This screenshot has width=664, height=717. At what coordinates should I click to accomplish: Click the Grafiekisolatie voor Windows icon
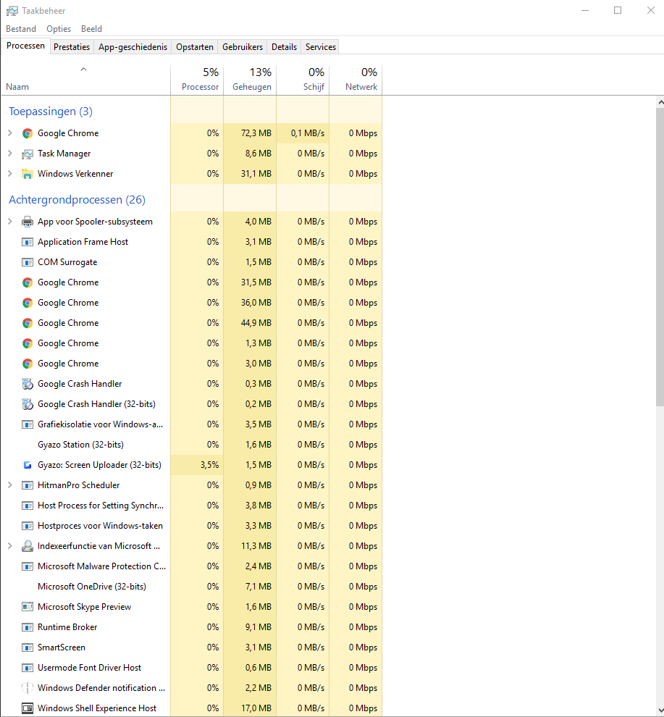click(28, 425)
